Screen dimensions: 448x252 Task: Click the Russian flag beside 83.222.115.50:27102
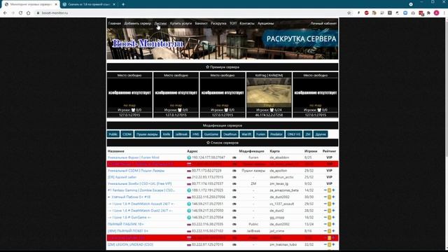189,231
